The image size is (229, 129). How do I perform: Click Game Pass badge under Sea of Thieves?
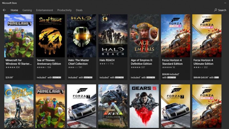(57, 78)
